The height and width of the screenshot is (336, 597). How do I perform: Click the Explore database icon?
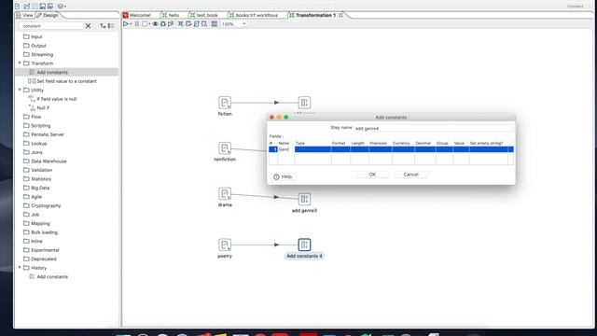point(204,24)
